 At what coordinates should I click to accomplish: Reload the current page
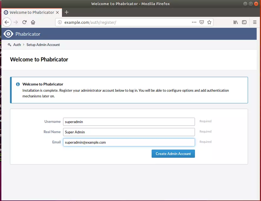(24, 22)
